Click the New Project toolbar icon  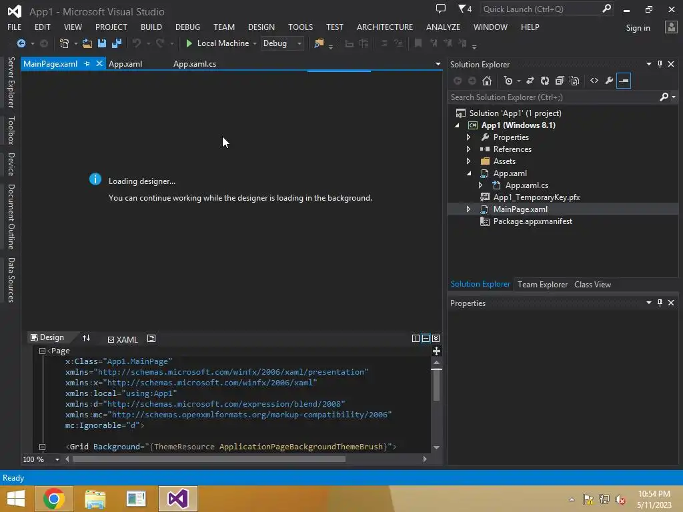(x=64, y=43)
